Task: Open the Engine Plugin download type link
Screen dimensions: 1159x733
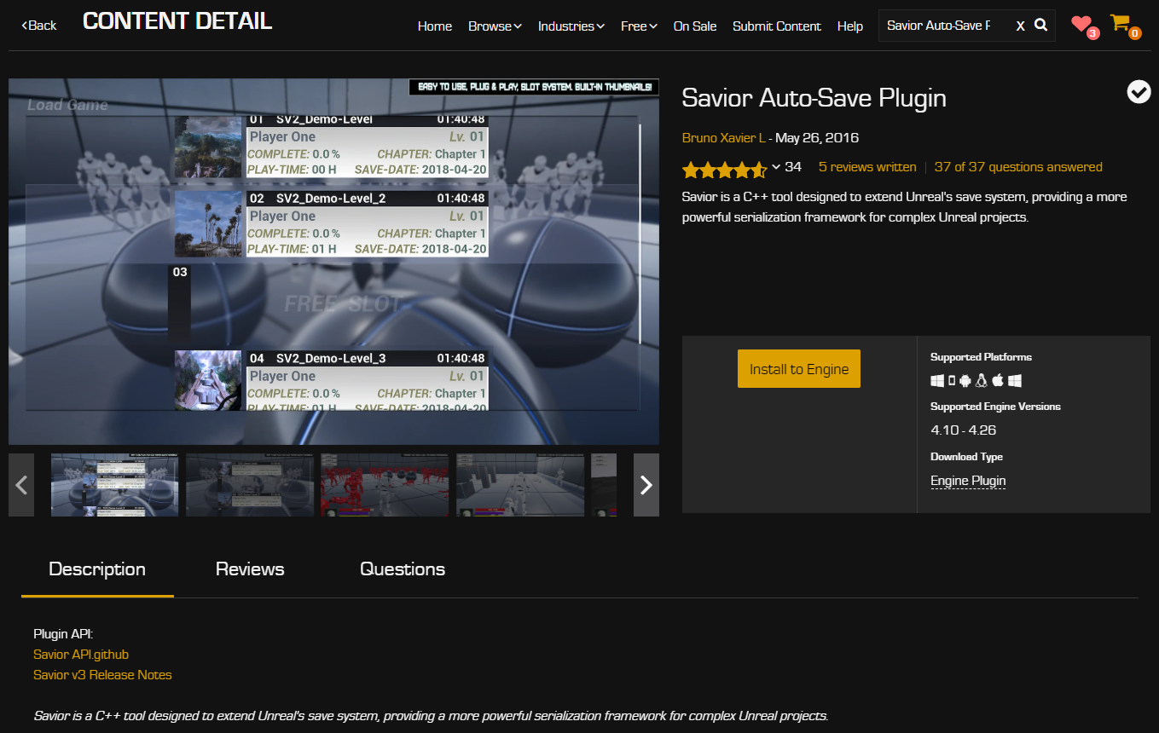Action: point(968,481)
